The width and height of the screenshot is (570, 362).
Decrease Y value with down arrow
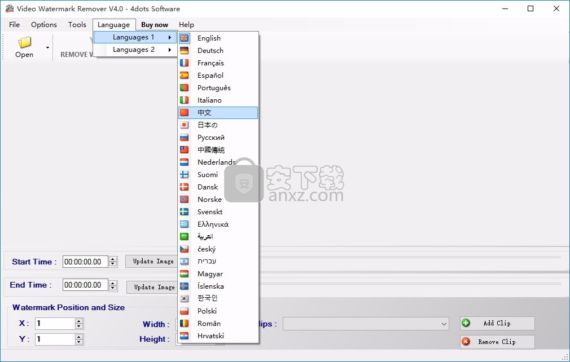pos(79,342)
